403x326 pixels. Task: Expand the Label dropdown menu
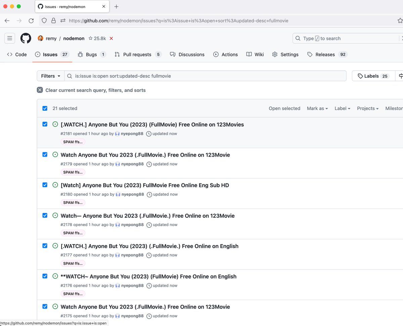coord(342,108)
